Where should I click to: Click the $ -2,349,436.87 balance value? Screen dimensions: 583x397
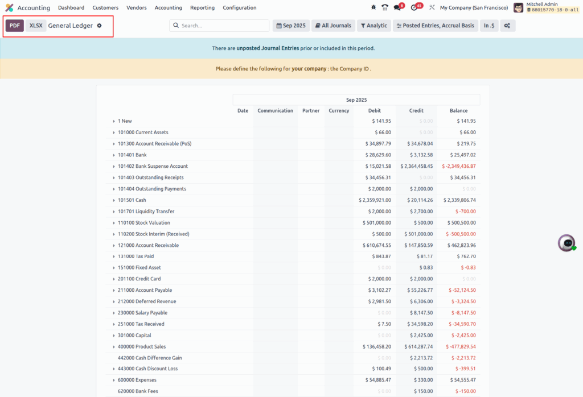pos(458,167)
